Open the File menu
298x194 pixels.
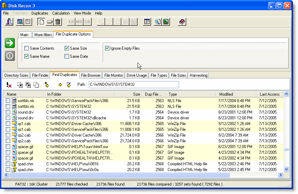[6, 13]
